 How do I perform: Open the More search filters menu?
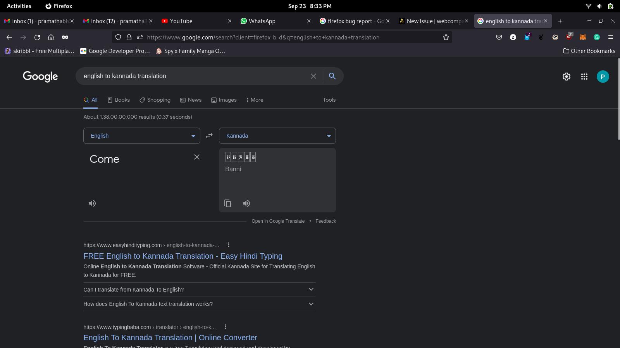click(255, 100)
